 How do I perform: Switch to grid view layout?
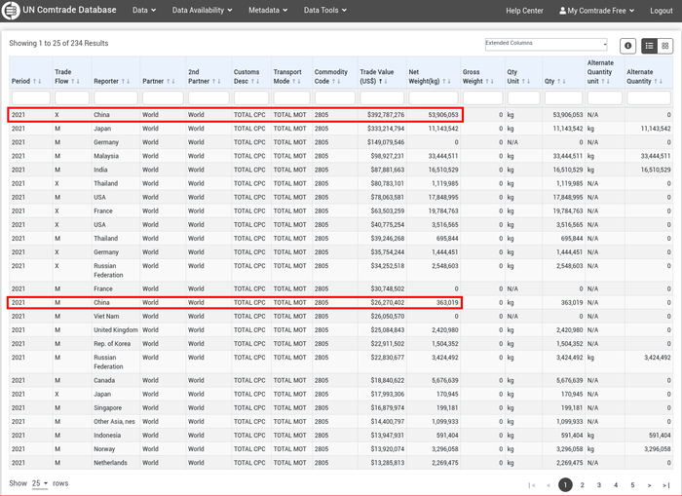click(x=665, y=46)
